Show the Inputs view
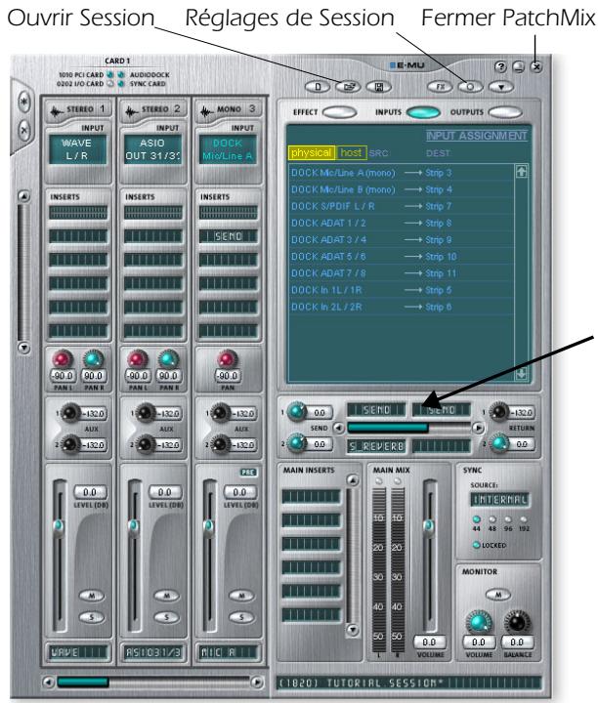This screenshot has height=703, width=598. pyautogui.click(x=423, y=112)
